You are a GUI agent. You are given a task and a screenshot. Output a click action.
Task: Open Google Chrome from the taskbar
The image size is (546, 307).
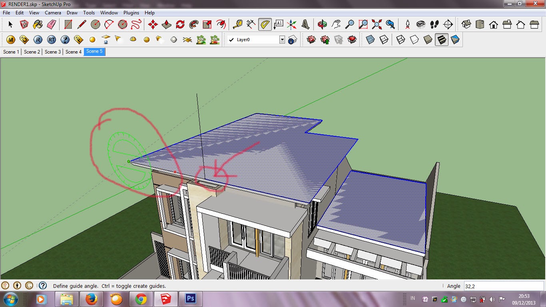[x=141, y=299]
